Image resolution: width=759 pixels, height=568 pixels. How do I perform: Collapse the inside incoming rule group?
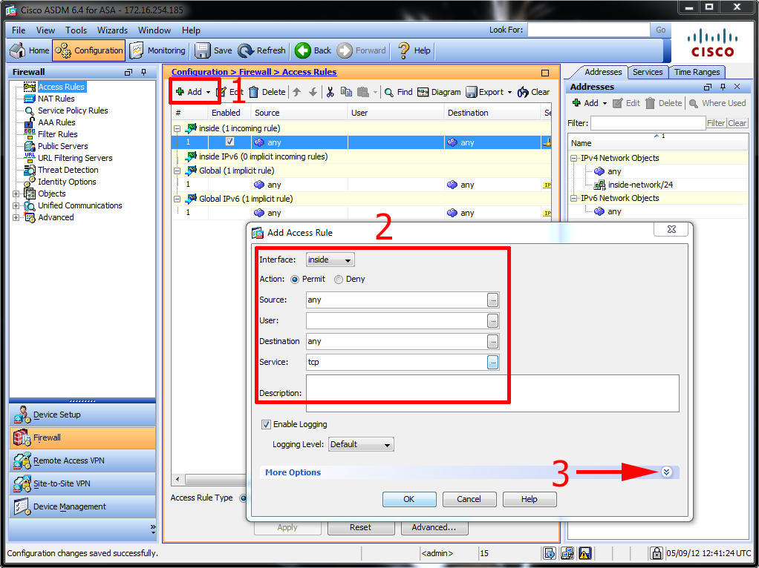pyautogui.click(x=177, y=128)
